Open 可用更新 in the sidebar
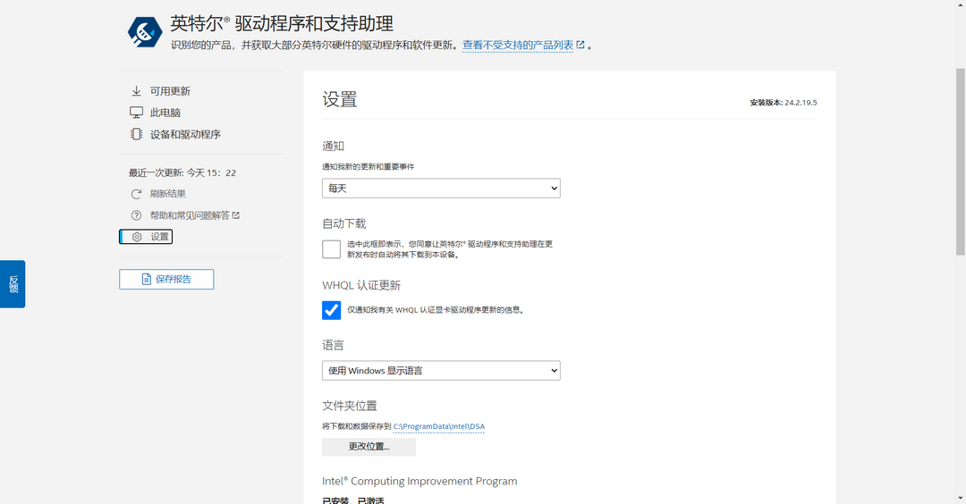This screenshot has height=504, width=966. [170, 91]
